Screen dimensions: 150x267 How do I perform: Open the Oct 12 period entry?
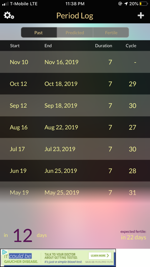coord(75,84)
